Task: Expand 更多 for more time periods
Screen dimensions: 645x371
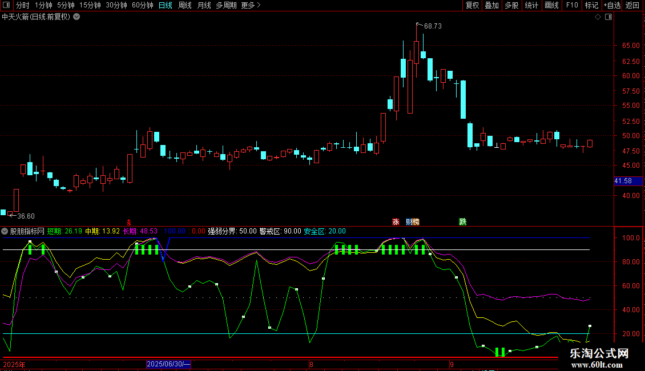Action: click(x=251, y=6)
